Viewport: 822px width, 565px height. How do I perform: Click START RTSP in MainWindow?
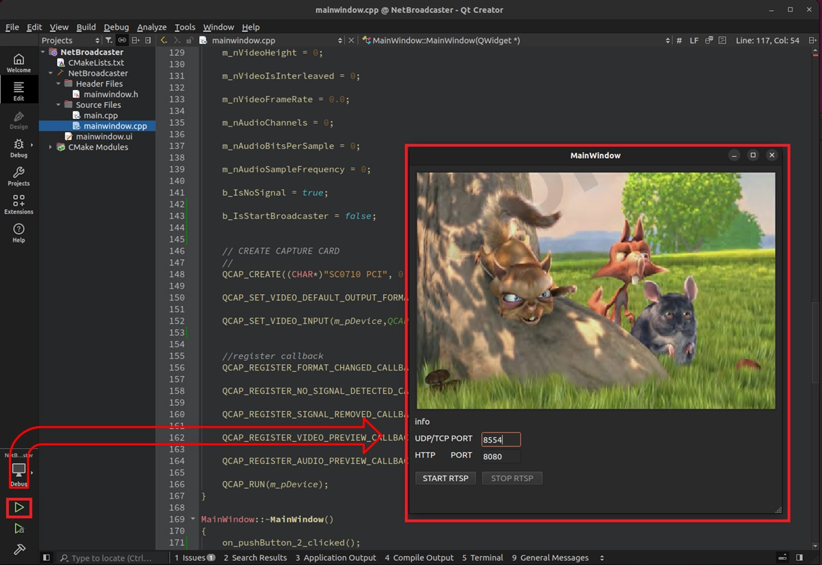tap(445, 478)
